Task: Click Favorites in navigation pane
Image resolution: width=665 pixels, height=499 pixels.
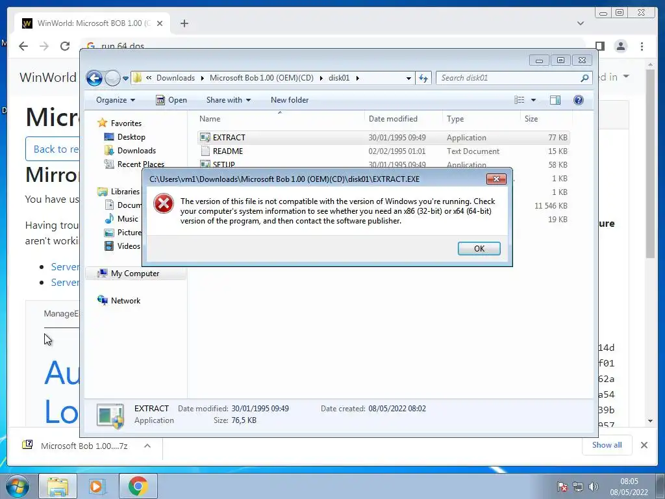Action: 126,123
